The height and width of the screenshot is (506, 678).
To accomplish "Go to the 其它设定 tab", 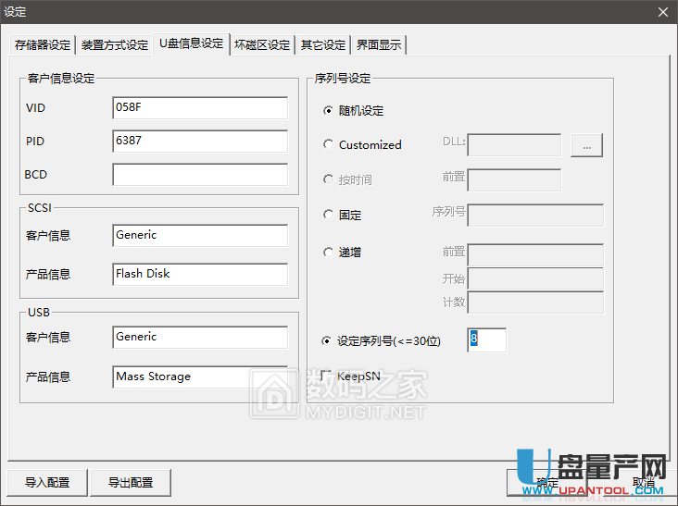I will tap(322, 45).
